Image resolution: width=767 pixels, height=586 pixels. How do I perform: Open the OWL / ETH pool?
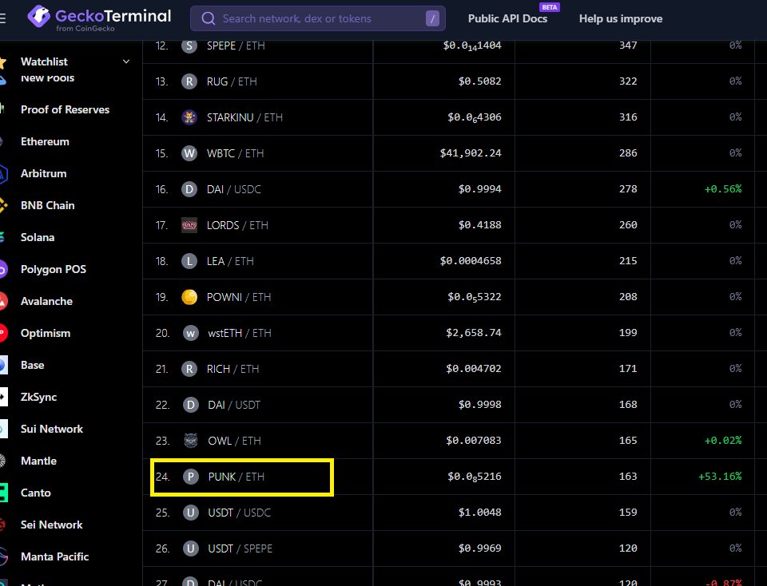[x=234, y=441]
